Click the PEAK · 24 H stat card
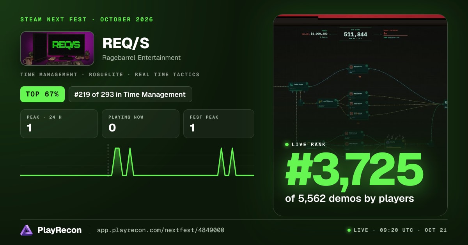 coord(59,124)
